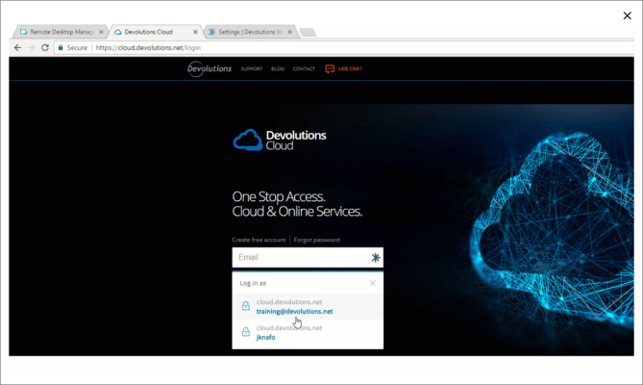
Task: Open a new browser tab
Action: pyautogui.click(x=308, y=32)
